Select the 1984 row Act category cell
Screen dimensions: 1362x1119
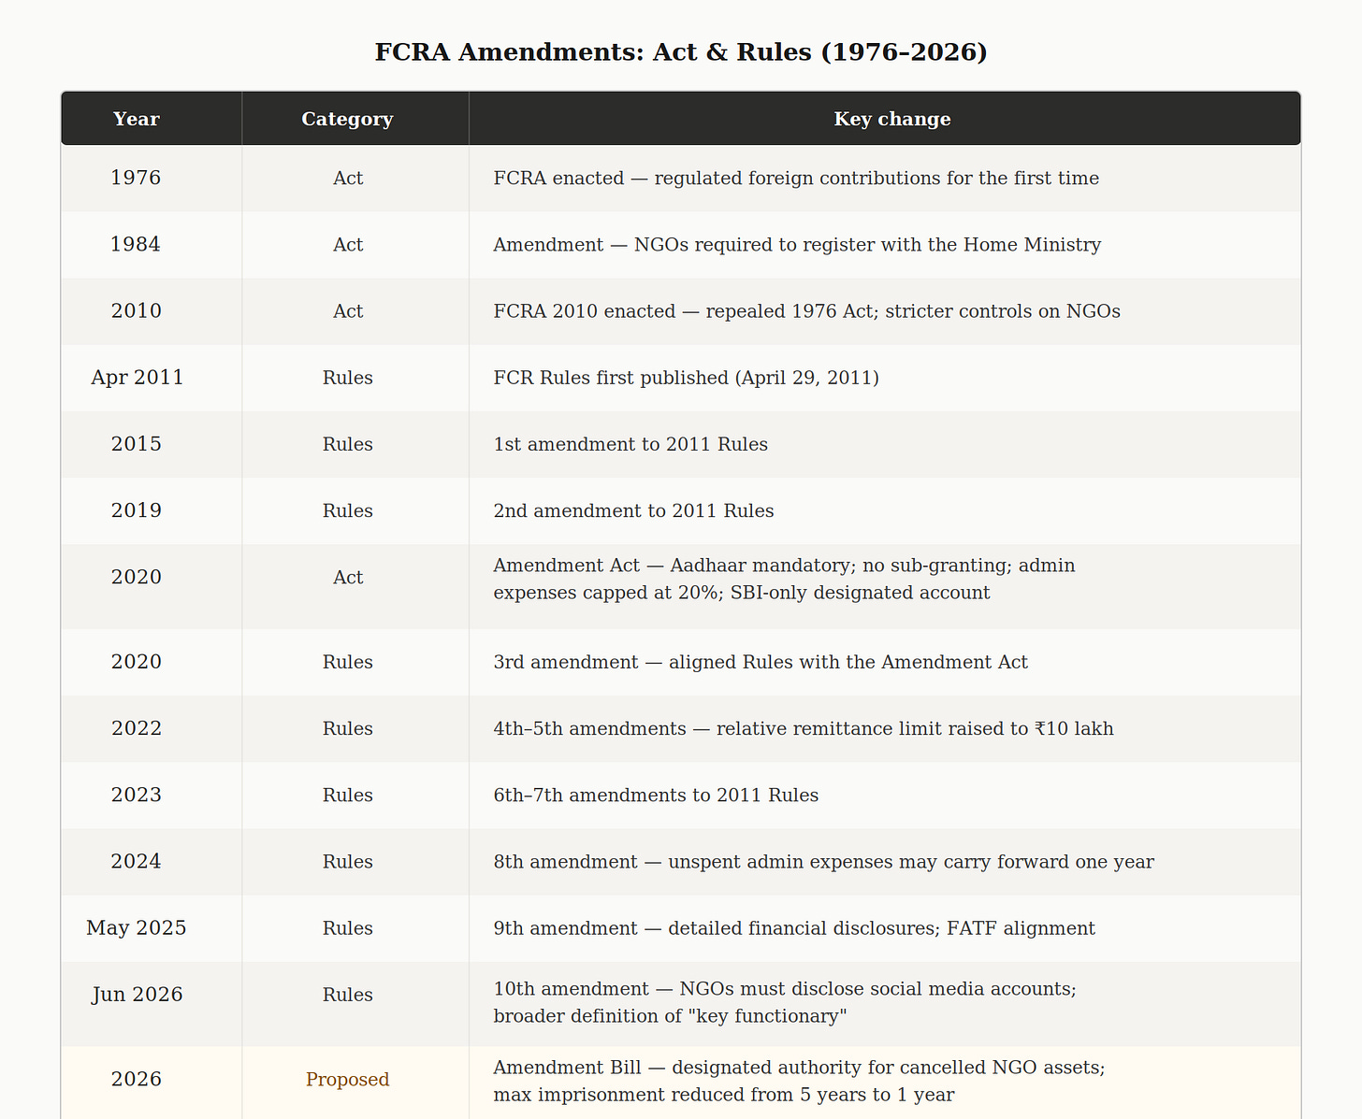pyautogui.click(x=347, y=245)
